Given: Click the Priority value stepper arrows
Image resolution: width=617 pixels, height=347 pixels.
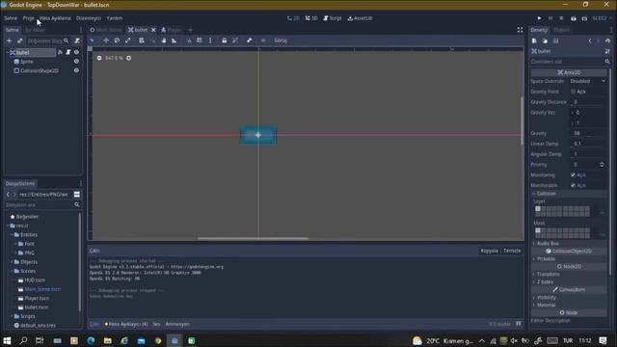Looking at the screenshot, I should point(602,165).
